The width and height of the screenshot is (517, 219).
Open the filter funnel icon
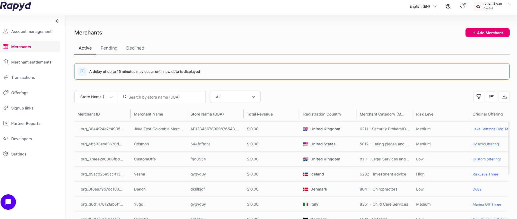coord(479,97)
